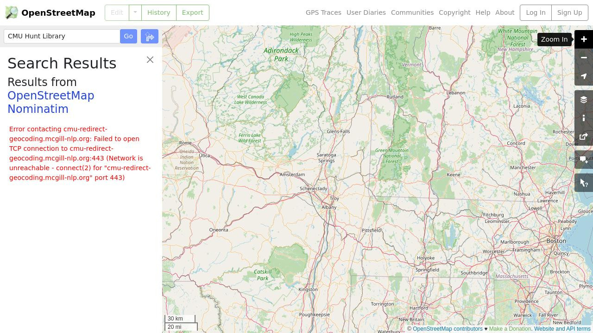Click the Concord label on map
The image size is (593, 333).
516,143
